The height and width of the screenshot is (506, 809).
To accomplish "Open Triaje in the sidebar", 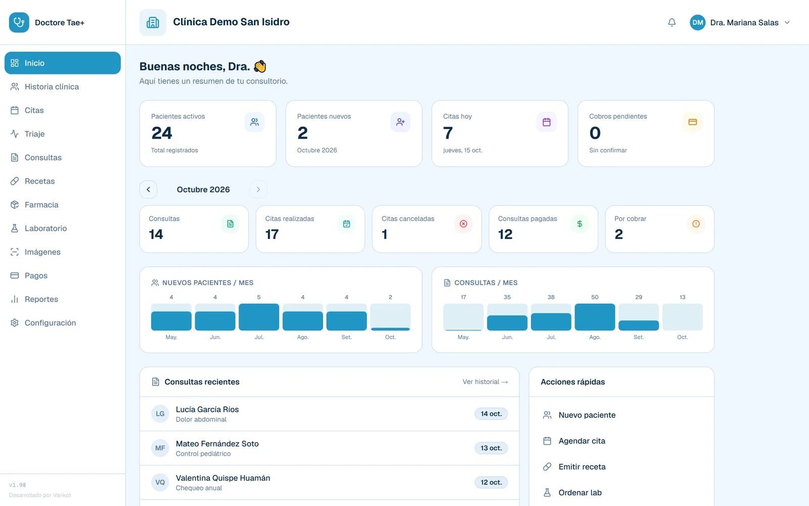I will (63, 134).
